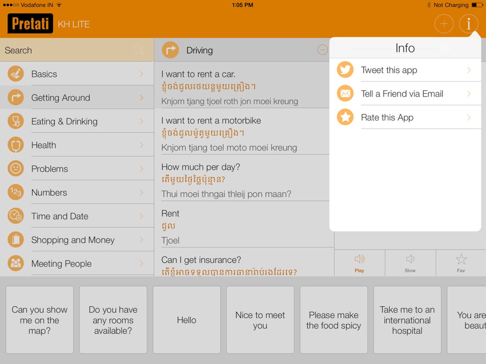Image resolution: width=486 pixels, height=364 pixels.
Task: Choose Rate this App
Action: coord(405,117)
